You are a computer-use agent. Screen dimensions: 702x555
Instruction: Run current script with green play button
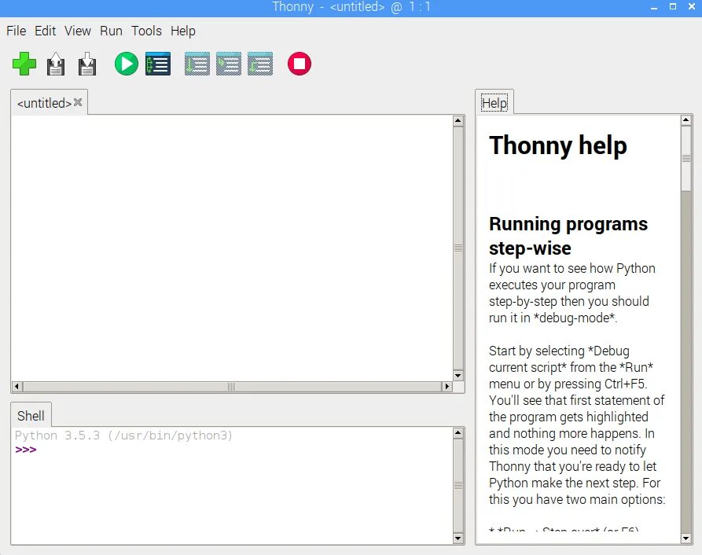pyautogui.click(x=127, y=64)
